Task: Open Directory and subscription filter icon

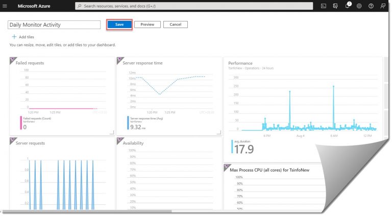Action: pos(335,6)
